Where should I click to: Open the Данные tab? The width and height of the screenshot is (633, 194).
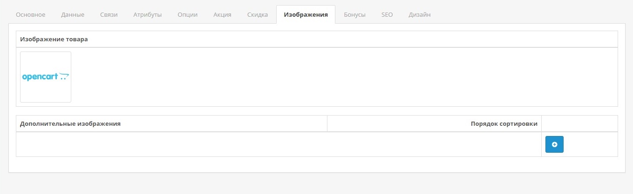73,14
